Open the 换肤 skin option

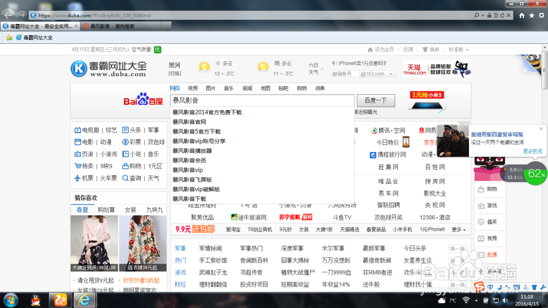pyautogui.click(x=431, y=50)
